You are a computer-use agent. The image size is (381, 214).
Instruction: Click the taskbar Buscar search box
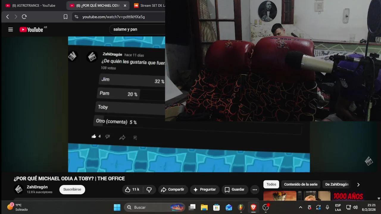click(155, 207)
